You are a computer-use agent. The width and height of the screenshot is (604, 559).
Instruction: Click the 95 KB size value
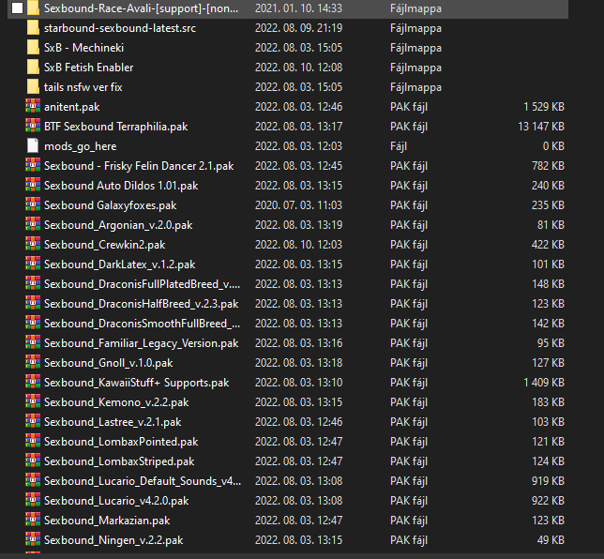pos(551,343)
